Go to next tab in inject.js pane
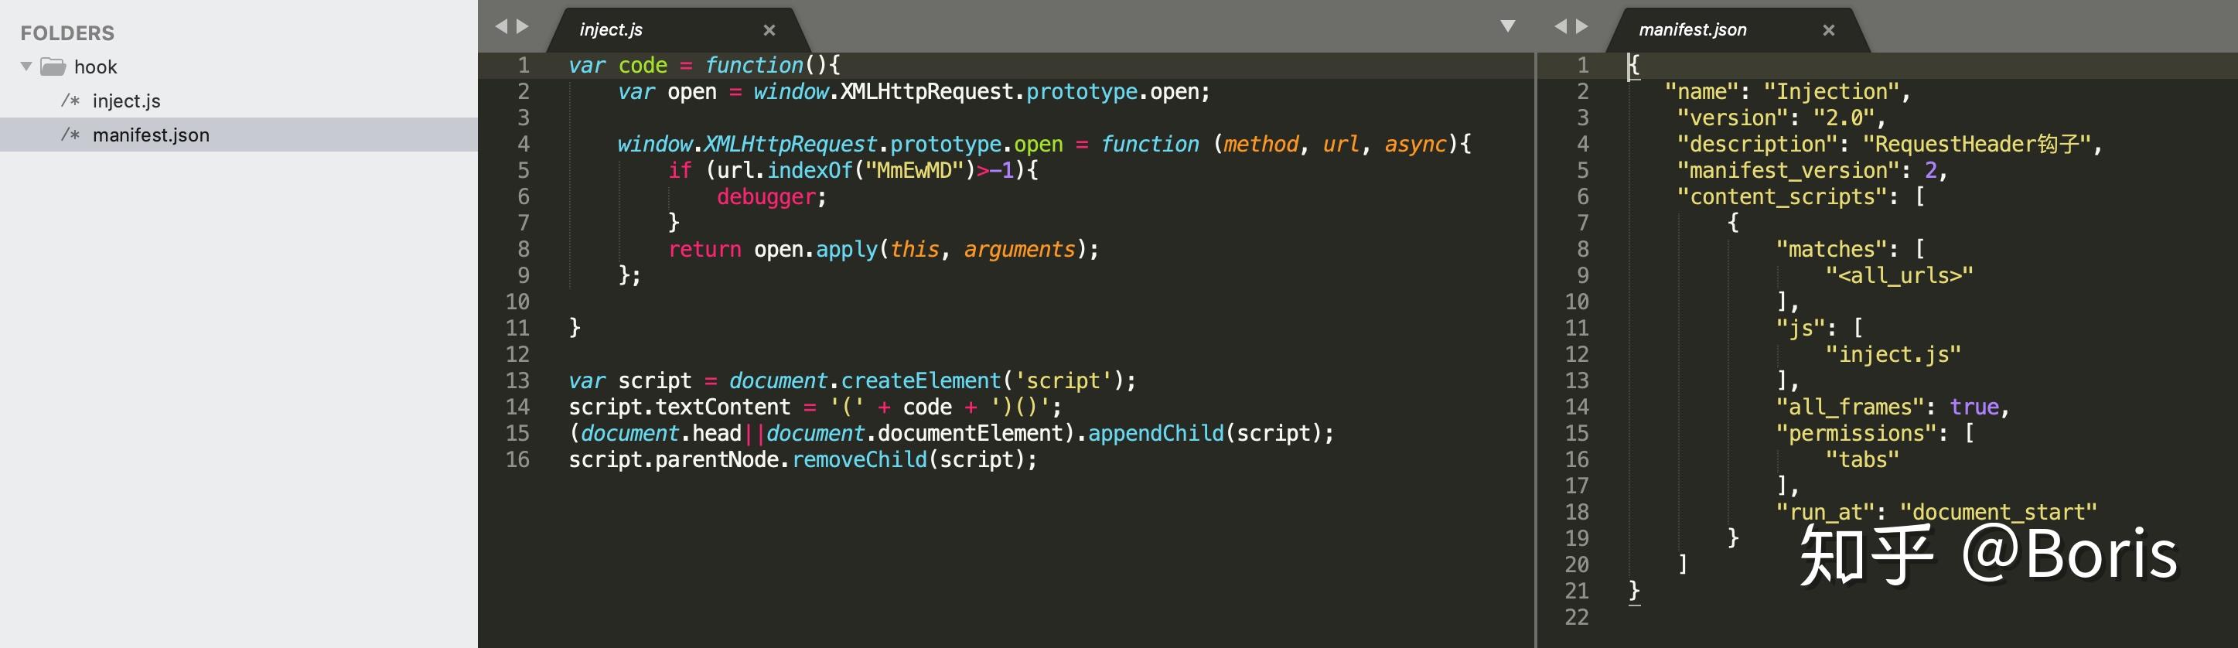The image size is (2238, 648). [522, 27]
